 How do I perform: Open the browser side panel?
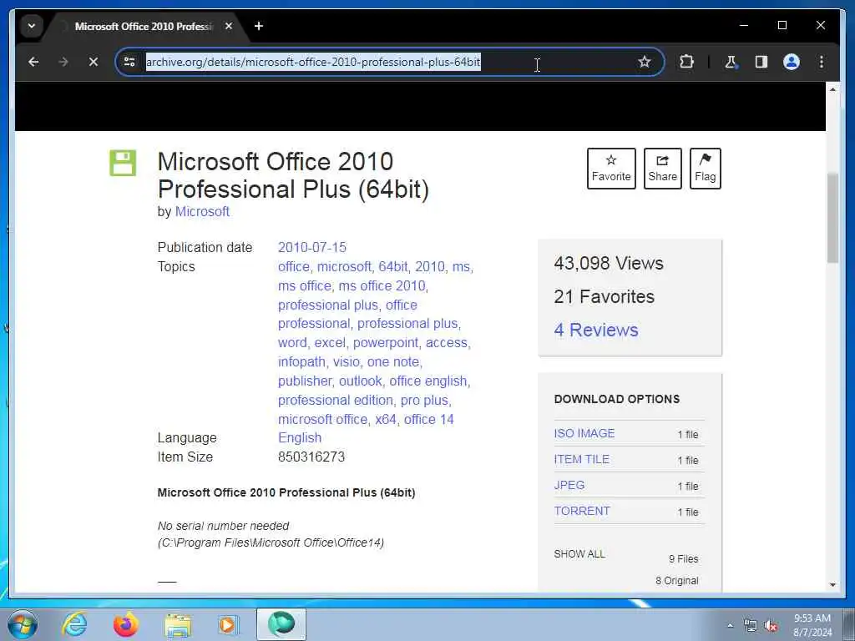[761, 62]
